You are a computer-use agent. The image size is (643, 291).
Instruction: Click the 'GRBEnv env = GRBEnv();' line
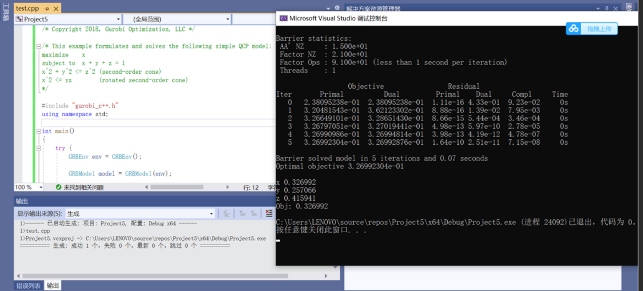point(105,157)
